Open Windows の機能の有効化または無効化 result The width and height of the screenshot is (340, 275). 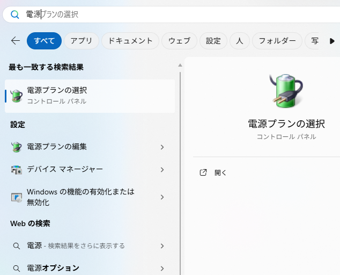coord(90,197)
